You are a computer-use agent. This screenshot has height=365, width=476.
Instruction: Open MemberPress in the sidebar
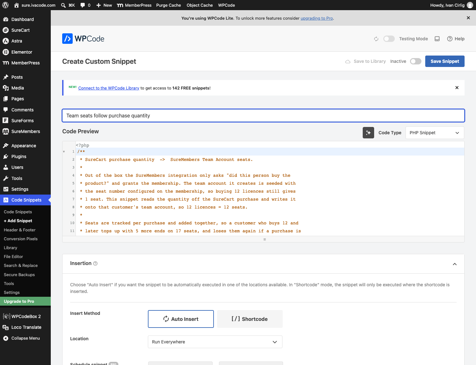[x=25, y=63]
